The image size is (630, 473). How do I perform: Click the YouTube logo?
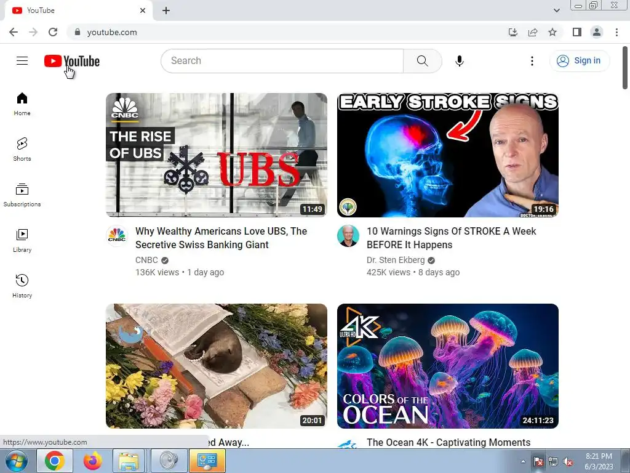72,61
